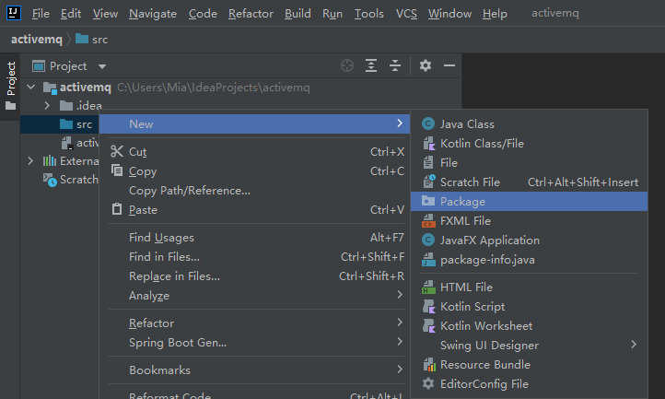Click the vertical Project tool window tab
This screenshot has height=399, width=665.
coord(11,87)
